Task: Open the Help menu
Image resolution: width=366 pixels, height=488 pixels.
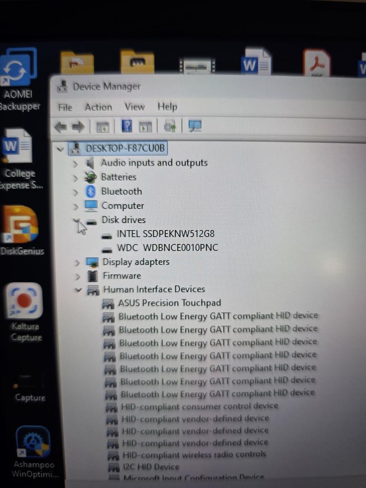Action: 167,107
